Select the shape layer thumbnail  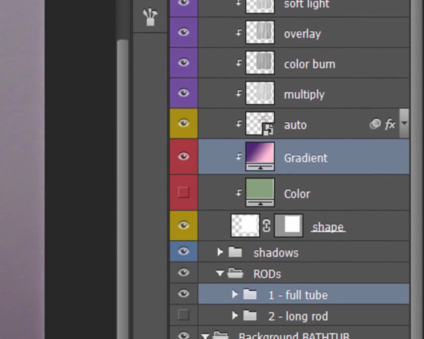coord(245,225)
